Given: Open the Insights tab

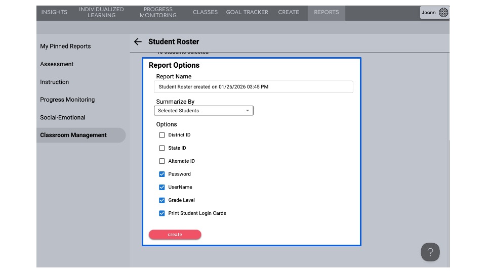Looking at the screenshot, I should (54, 12).
